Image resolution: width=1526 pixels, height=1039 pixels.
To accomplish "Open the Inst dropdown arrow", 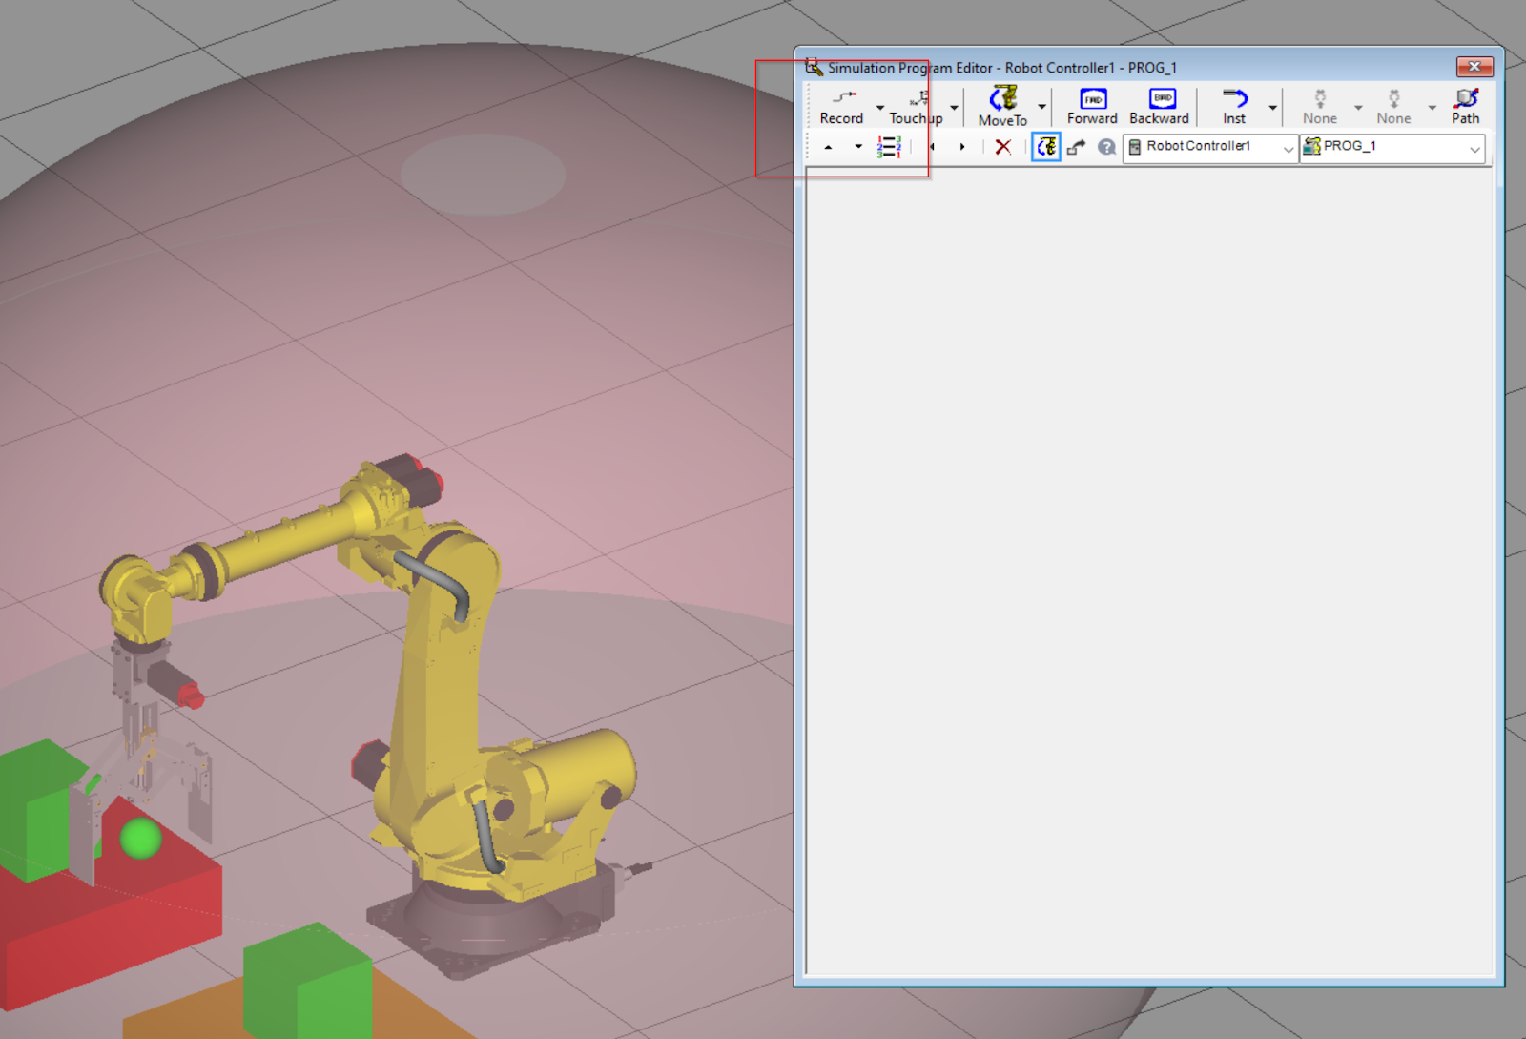I will click(1272, 108).
